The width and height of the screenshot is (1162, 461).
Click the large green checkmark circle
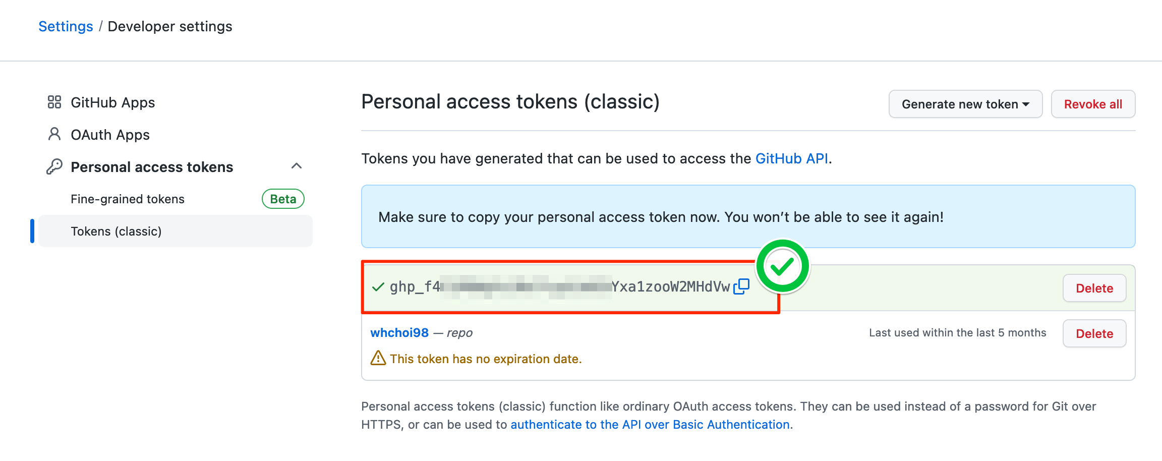coord(783,266)
